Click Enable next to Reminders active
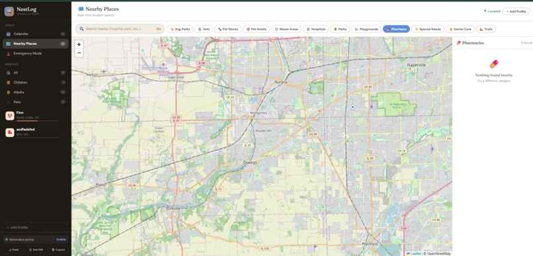 tap(61, 239)
